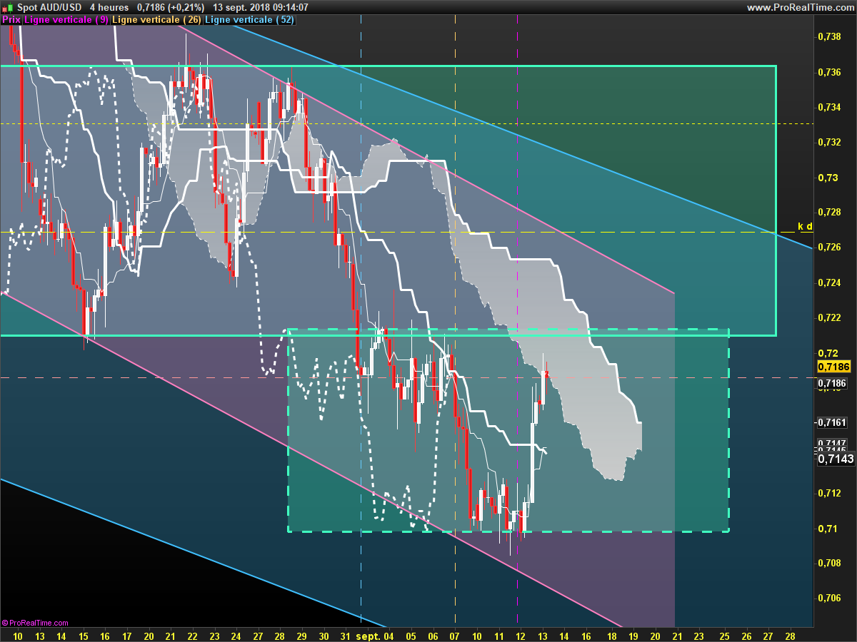Click the 07 date label on time axis
This screenshot has width=857, height=642.
click(455, 635)
